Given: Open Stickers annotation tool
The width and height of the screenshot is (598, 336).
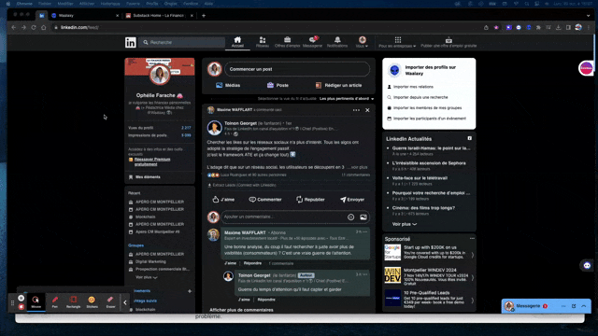Looking at the screenshot, I should click(92, 302).
